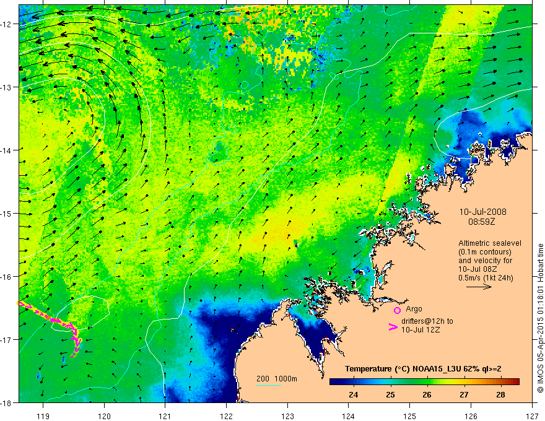Click the 125 longitude axis label

[x=410, y=416]
